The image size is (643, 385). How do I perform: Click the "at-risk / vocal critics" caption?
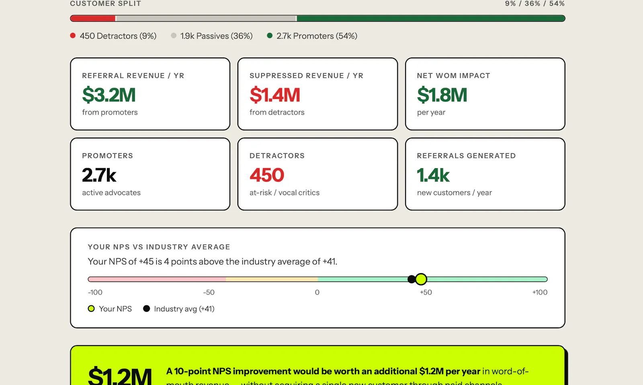click(285, 193)
